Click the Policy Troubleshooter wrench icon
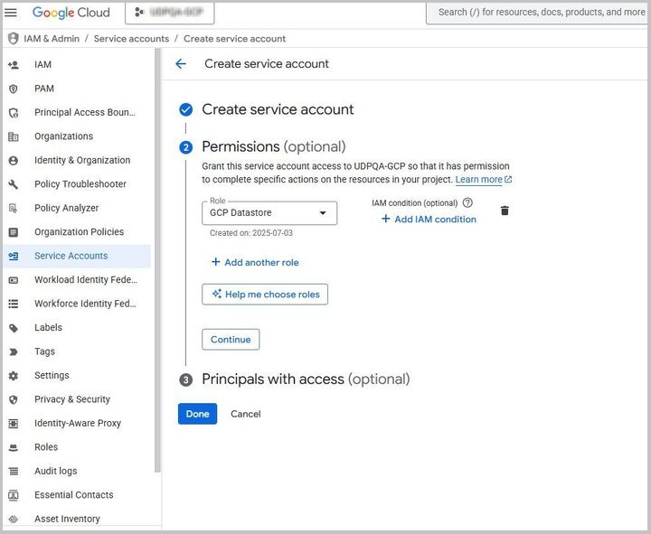 (x=14, y=184)
